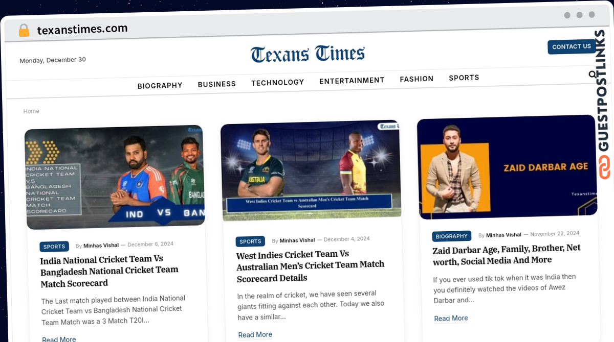
Task: Open India vs Bangladesh article thumbnail
Action: point(115,177)
